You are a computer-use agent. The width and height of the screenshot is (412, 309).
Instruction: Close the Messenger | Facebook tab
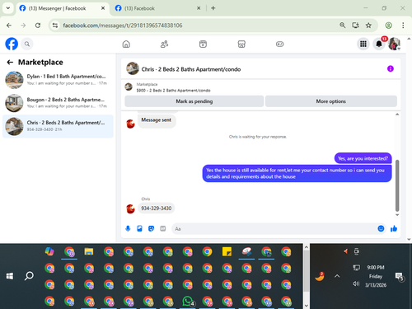coord(103,8)
